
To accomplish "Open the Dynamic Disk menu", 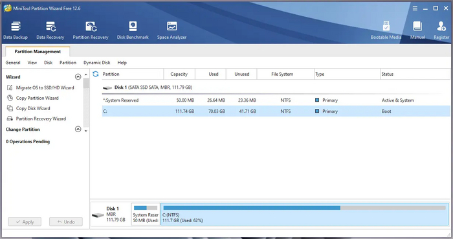I will coord(97,63).
